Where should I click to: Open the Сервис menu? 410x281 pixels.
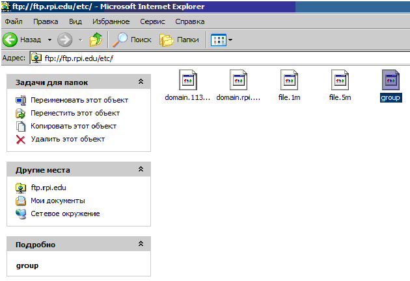[152, 21]
